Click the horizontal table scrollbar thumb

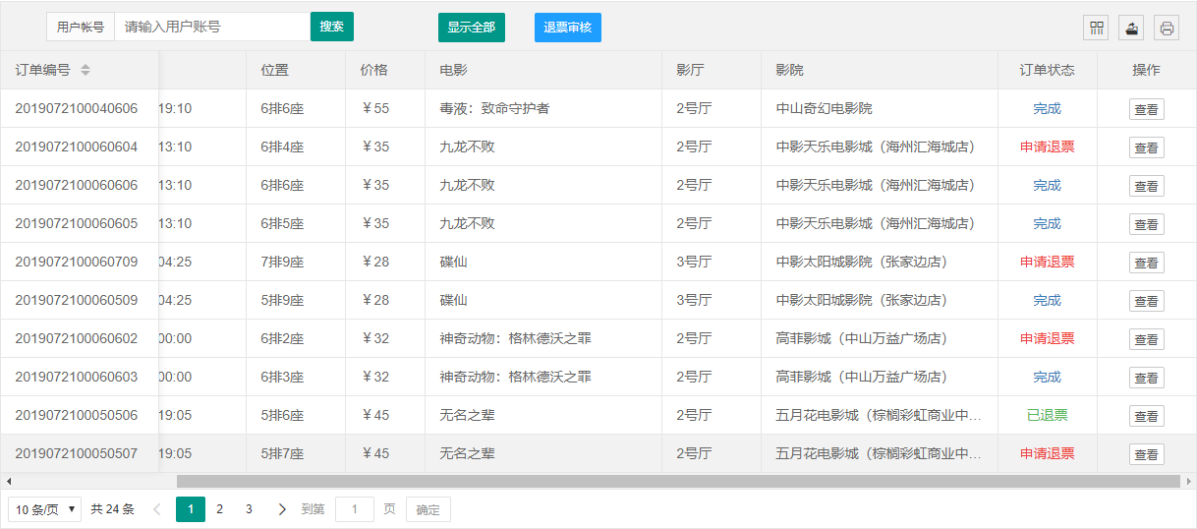click(x=678, y=482)
